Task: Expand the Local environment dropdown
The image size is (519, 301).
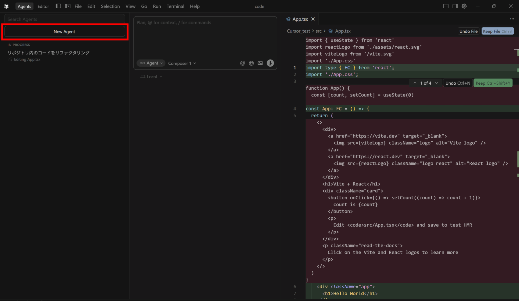Action: pos(151,77)
